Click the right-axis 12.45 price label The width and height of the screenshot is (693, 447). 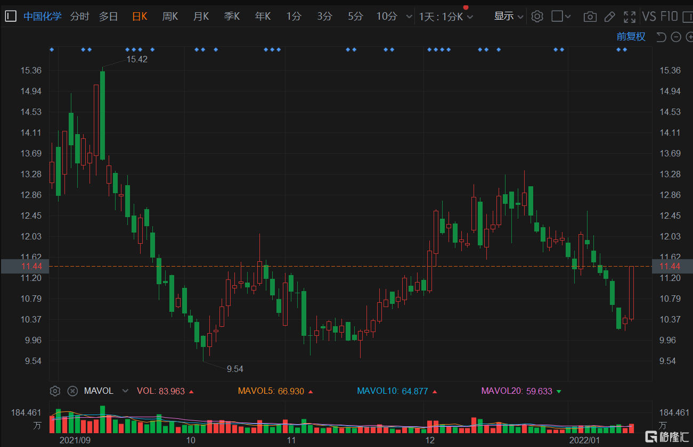coord(670,216)
